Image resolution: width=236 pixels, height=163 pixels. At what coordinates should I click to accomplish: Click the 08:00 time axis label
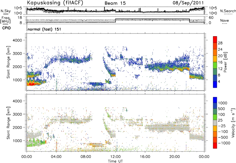[x=86, y=157]
